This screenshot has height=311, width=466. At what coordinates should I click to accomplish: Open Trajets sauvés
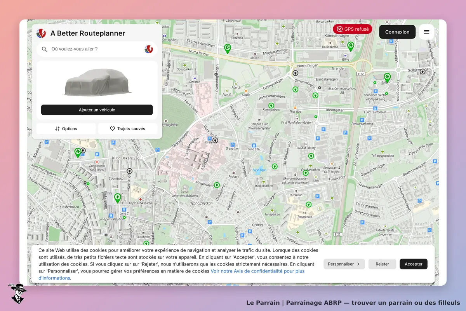click(x=128, y=129)
